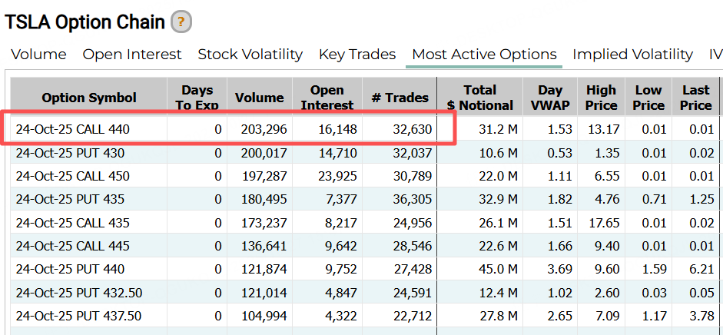This screenshot has height=335, width=723.
Task: Click the # Trades column header
Action: [x=400, y=98]
